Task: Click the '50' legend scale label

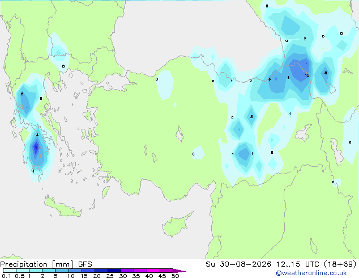Action: pos(175,276)
